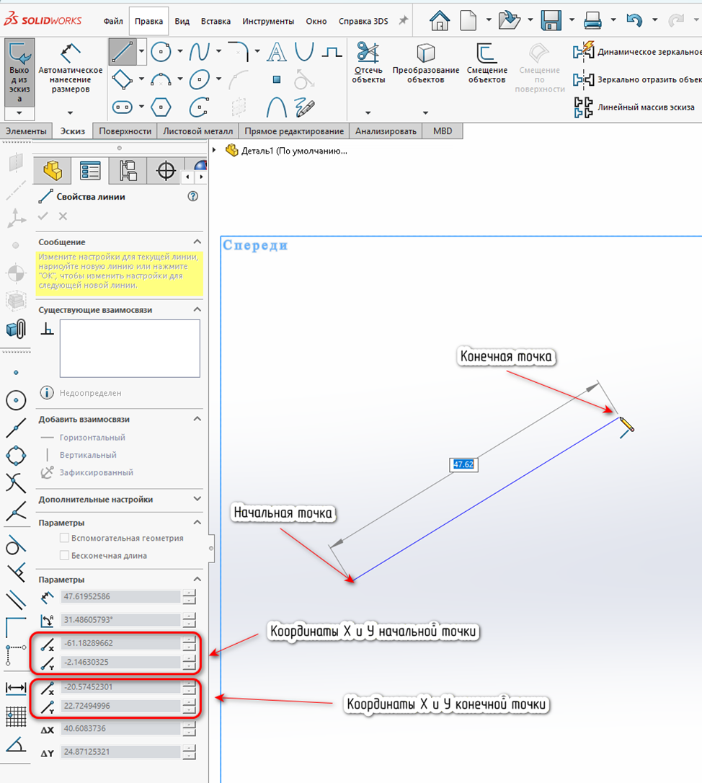The width and height of the screenshot is (702, 783).
Task: Click Mirror Entities icon
Action: [x=583, y=79]
